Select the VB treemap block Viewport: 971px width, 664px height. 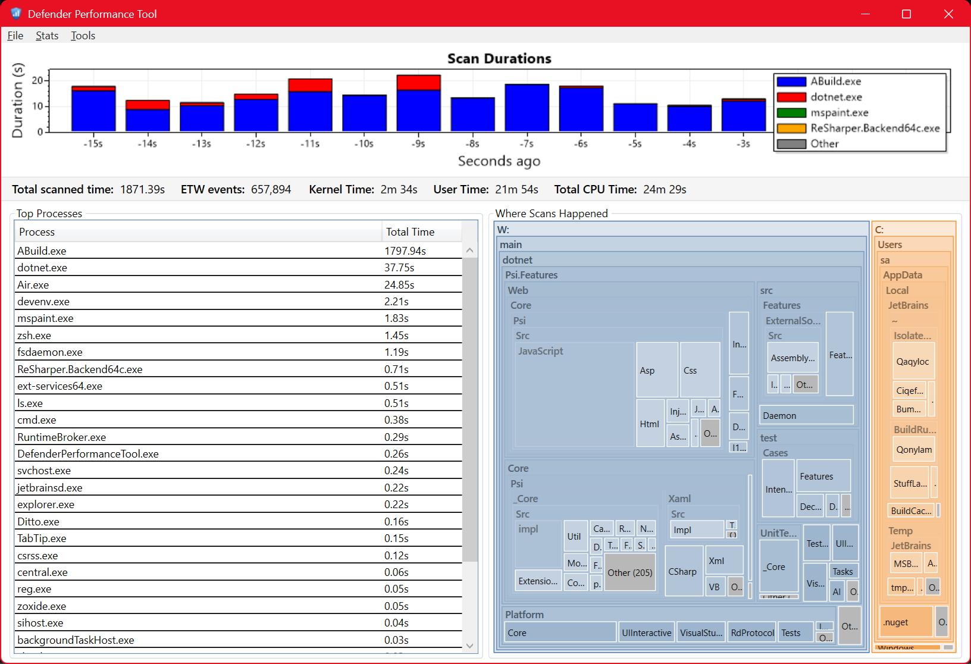(715, 587)
